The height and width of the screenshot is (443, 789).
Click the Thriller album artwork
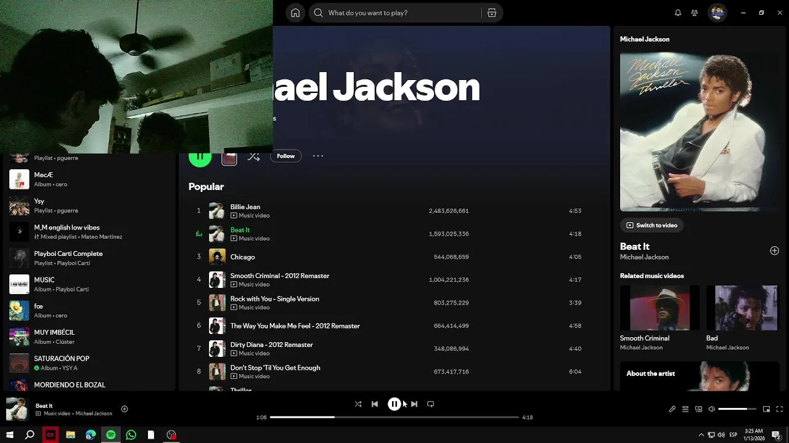(700, 132)
